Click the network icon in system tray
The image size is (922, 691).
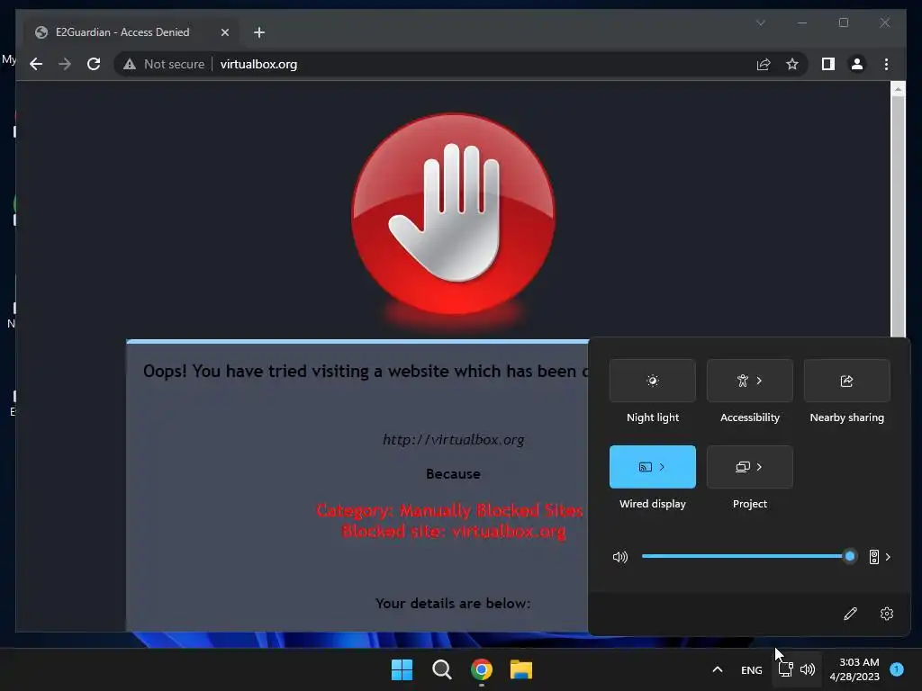click(x=785, y=669)
